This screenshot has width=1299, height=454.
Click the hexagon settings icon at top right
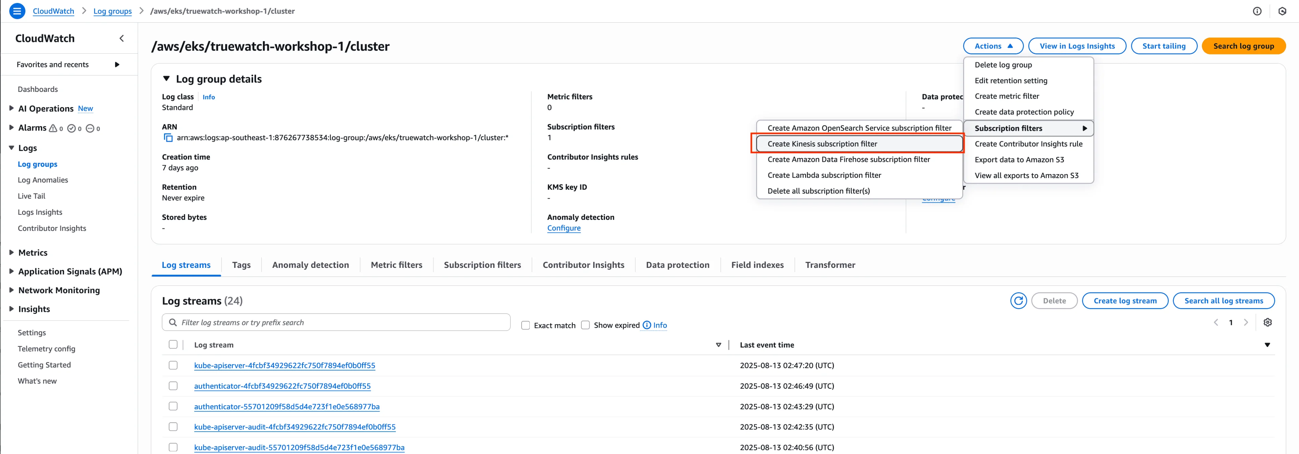point(1282,11)
